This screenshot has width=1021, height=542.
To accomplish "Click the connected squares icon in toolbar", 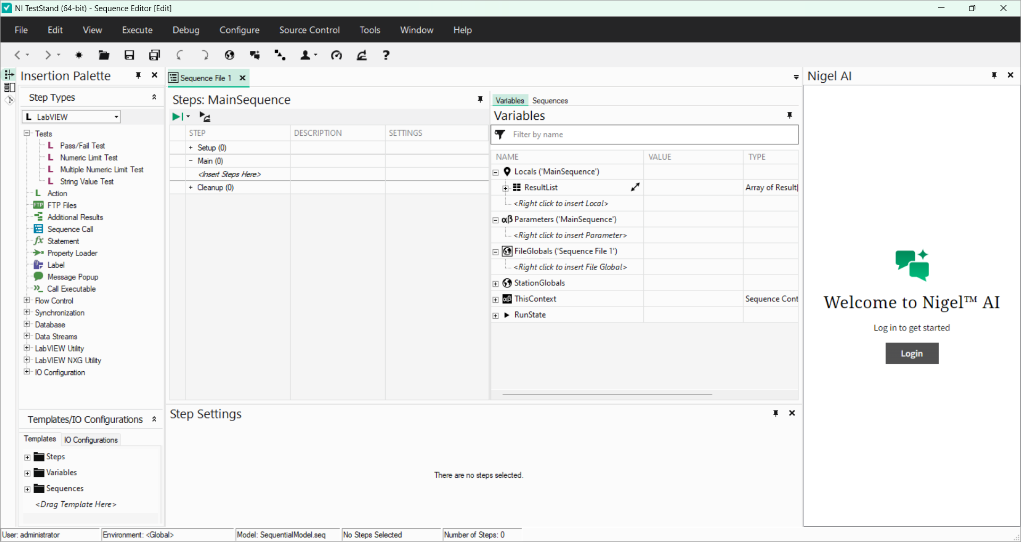I will click(255, 55).
